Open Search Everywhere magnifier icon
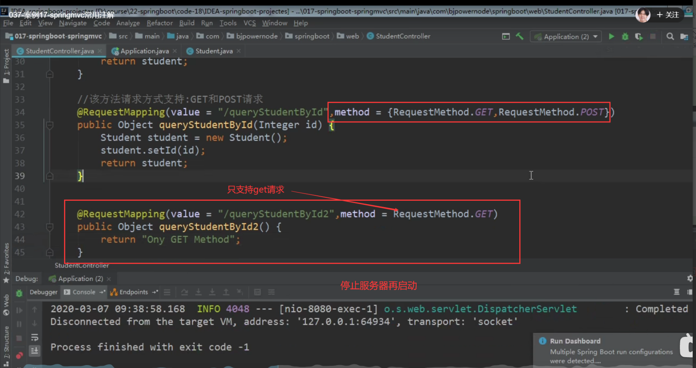Image resolution: width=696 pixels, height=368 pixels. [x=670, y=37]
